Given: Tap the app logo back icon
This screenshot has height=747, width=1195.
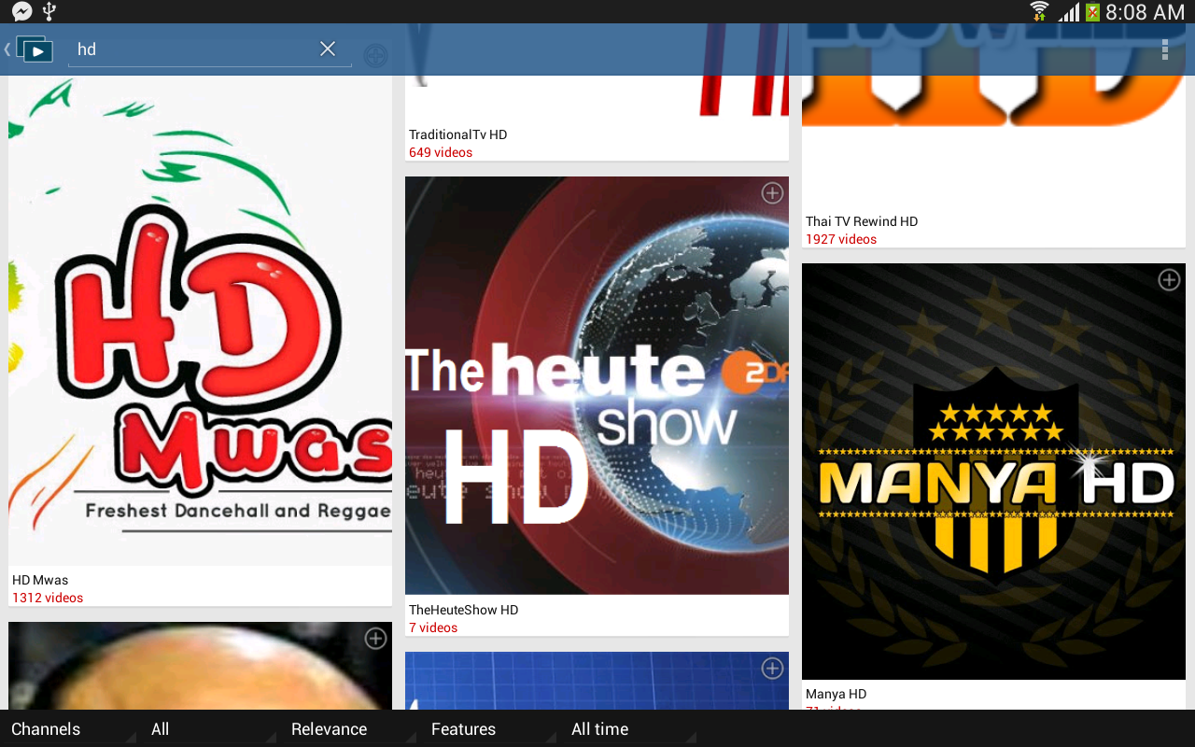Looking at the screenshot, I should click(x=29, y=49).
